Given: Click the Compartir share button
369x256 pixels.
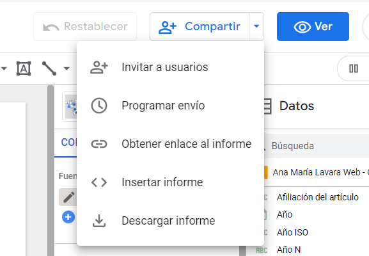Looking at the screenshot, I should pyautogui.click(x=200, y=27).
